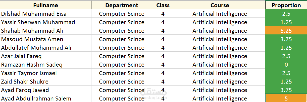Select the Department column header
Screen dimensions: 307x102
point(122,5)
